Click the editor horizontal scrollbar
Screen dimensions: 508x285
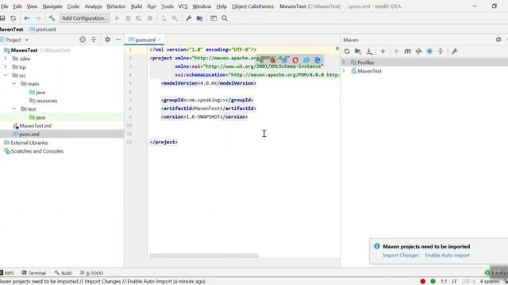(204, 256)
